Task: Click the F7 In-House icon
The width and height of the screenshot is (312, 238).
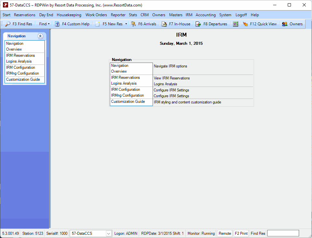Action: click(164, 24)
